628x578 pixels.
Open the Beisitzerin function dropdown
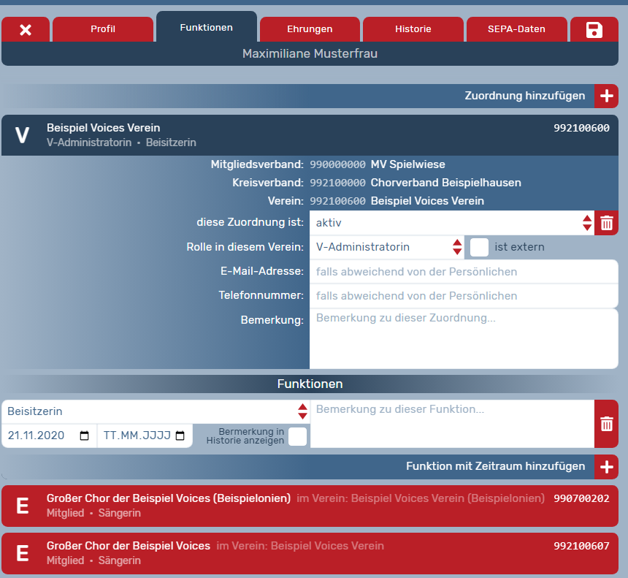(x=155, y=411)
